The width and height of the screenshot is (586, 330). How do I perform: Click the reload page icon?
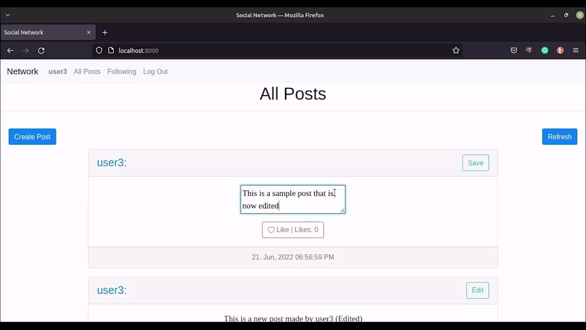(x=41, y=50)
